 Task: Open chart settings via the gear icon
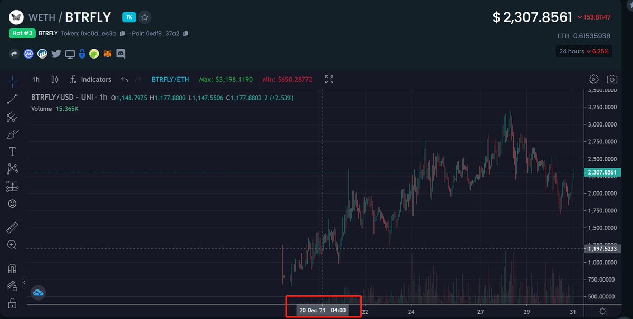click(593, 79)
